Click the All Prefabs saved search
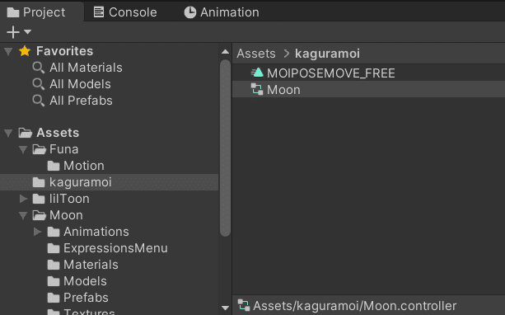 click(72, 101)
